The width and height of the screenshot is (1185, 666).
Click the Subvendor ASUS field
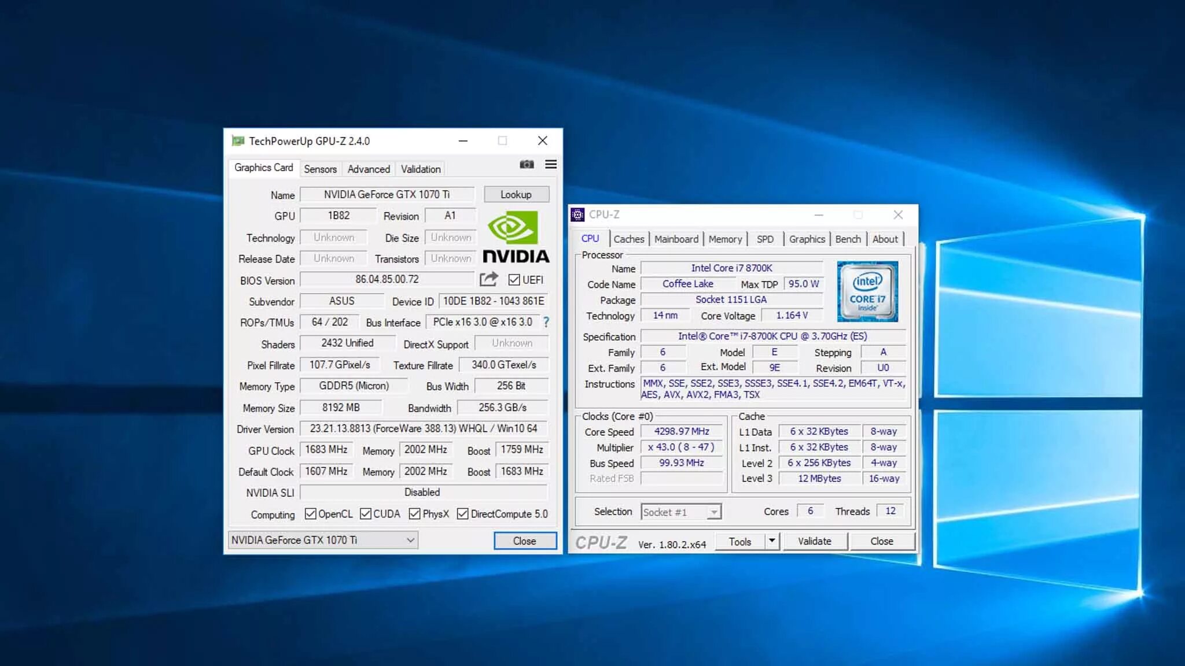pyautogui.click(x=341, y=301)
